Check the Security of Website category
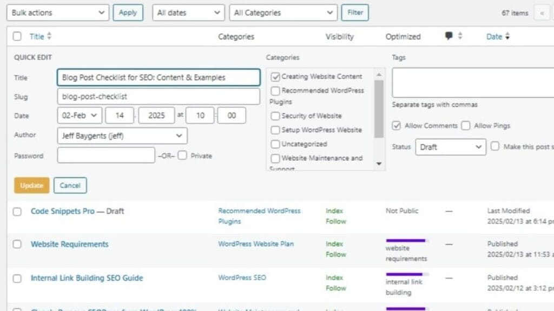 [x=275, y=116]
